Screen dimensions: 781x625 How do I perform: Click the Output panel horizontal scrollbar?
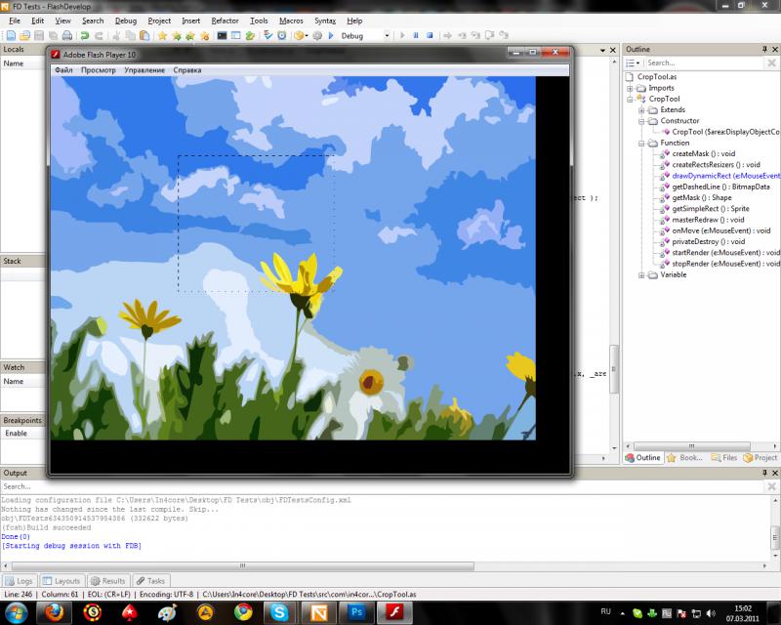[x=243, y=566]
